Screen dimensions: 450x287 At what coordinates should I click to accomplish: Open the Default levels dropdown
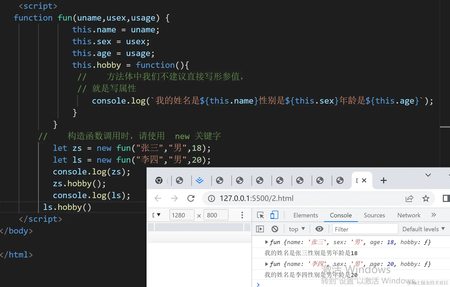point(424,229)
